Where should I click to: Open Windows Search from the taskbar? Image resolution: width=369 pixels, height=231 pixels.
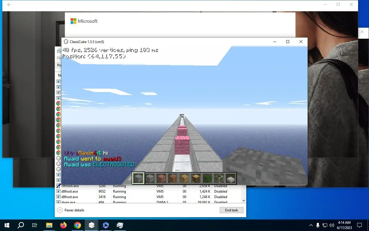[21, 225]
